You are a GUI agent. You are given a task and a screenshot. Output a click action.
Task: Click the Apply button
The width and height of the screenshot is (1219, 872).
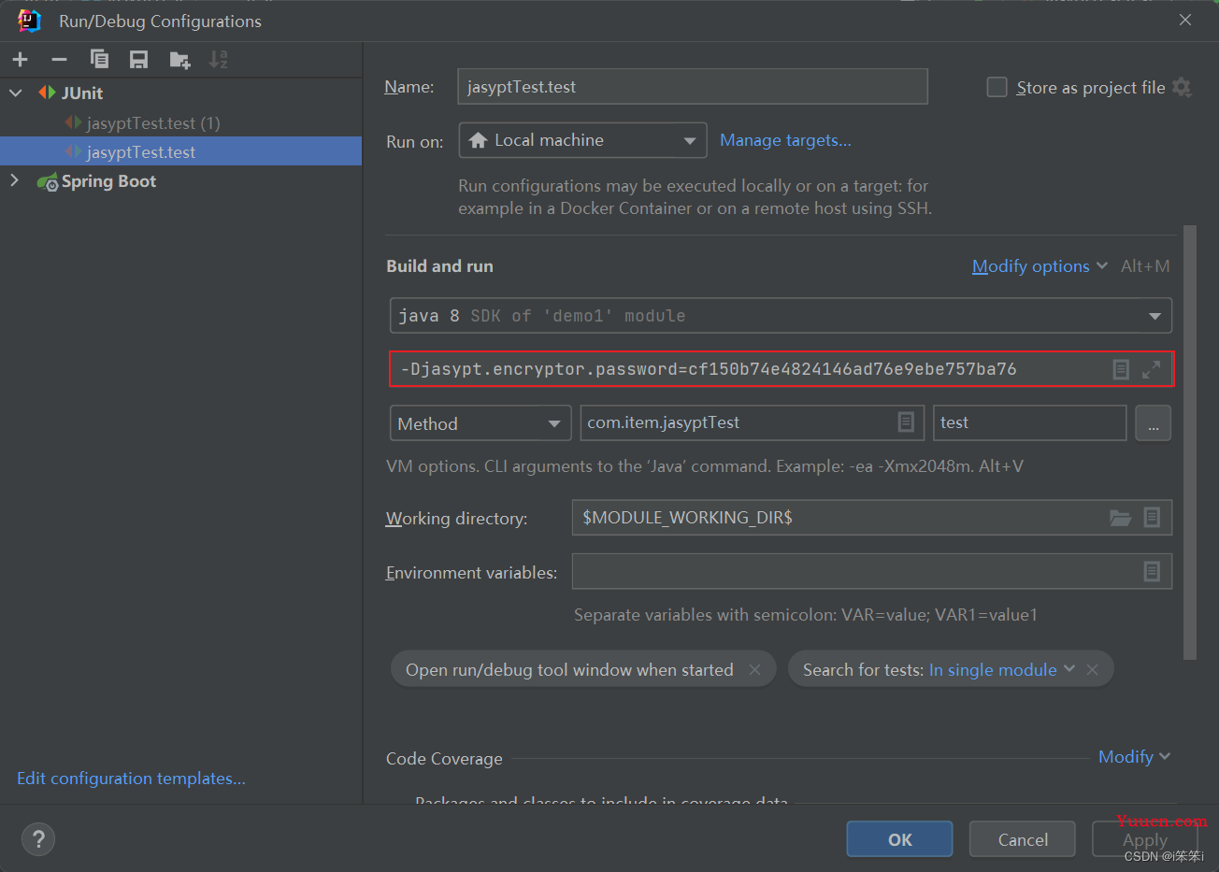click(1144, 839)
